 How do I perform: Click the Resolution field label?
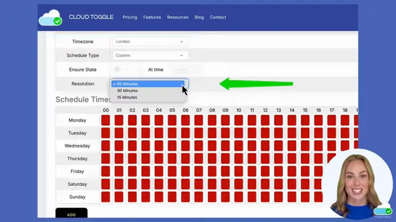click(x=82, y=84)
